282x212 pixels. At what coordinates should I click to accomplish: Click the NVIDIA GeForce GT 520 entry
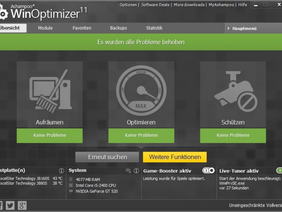click(x=97, y=191)
